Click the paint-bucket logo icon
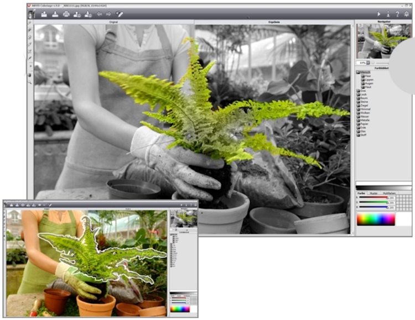This screenshot has width=415, height=320. point(32,14)
